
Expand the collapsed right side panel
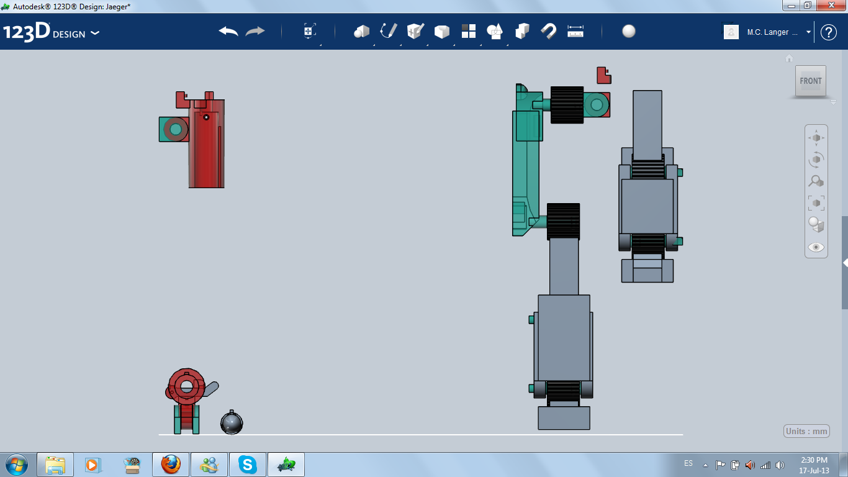coord(845,263)
